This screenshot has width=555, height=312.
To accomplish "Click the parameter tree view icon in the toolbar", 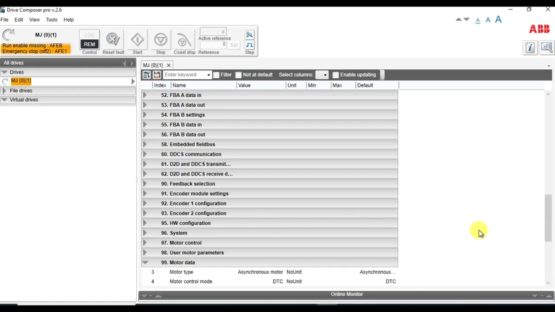I will coord(147,75).
